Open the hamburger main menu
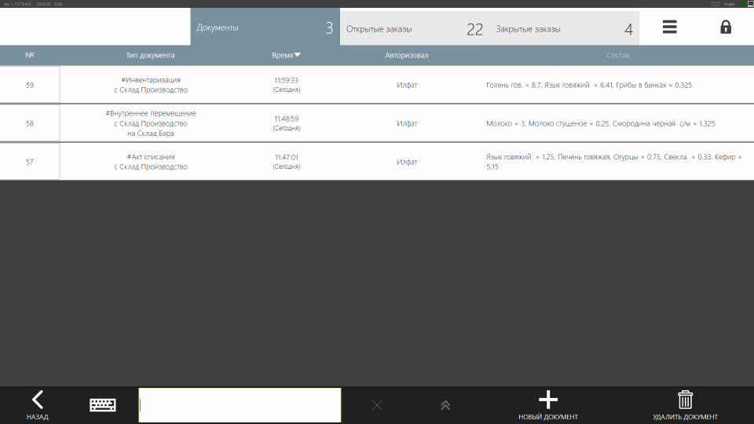The image size is (754, 424). click(669, 27)
